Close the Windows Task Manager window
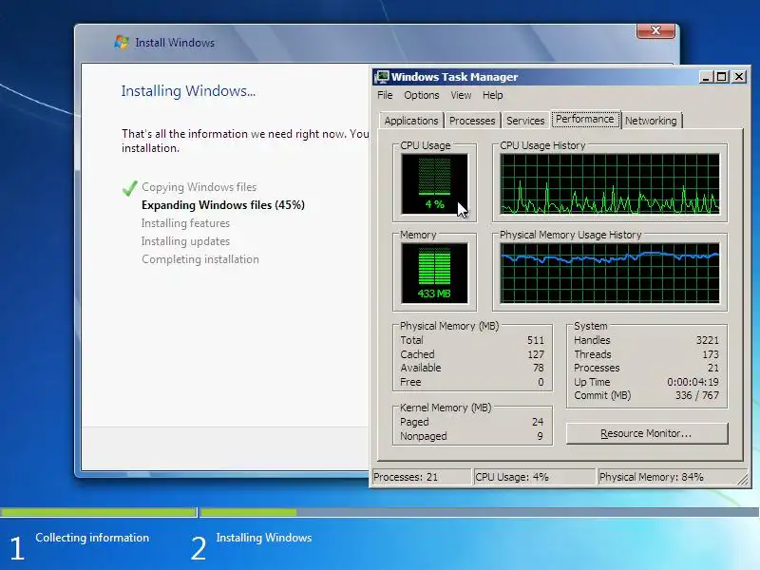 tap(739, 77)
